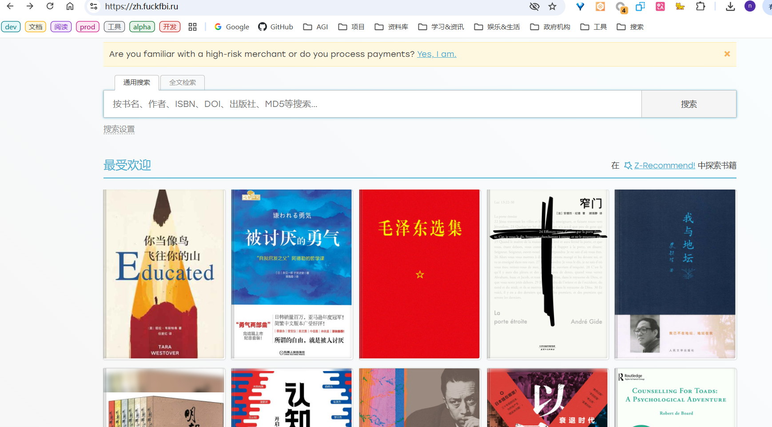The width and height of the screenshot is (772, 427).
Task: Click the 搜索设置 link
Action: pyautogui.click(x=119, y=129)
